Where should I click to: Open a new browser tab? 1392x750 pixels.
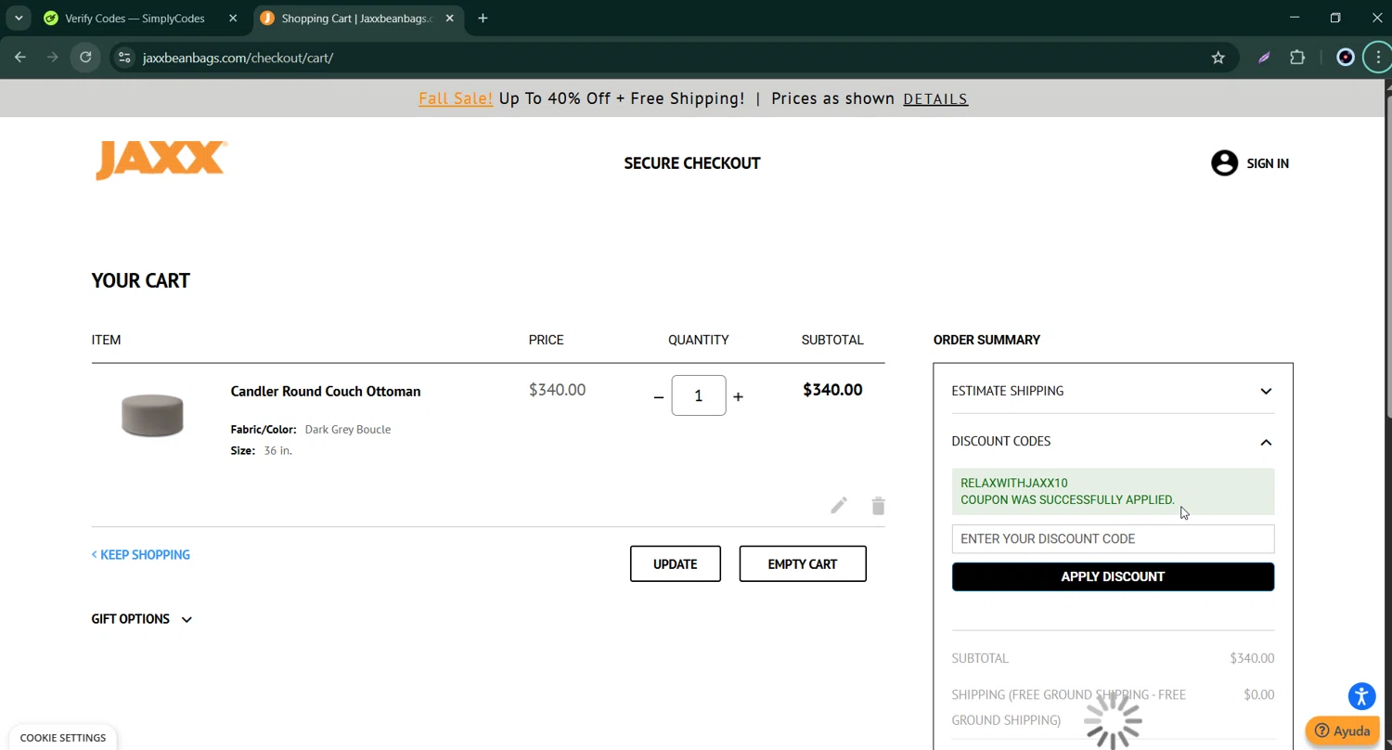coord(483,19)
